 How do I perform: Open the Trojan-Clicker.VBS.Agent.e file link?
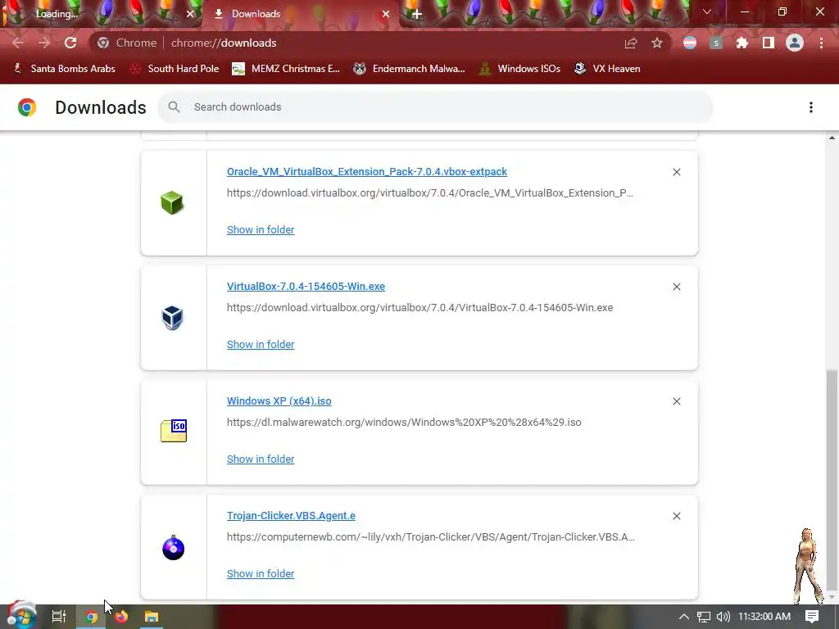pyautogui.click(x=291, y=516)
